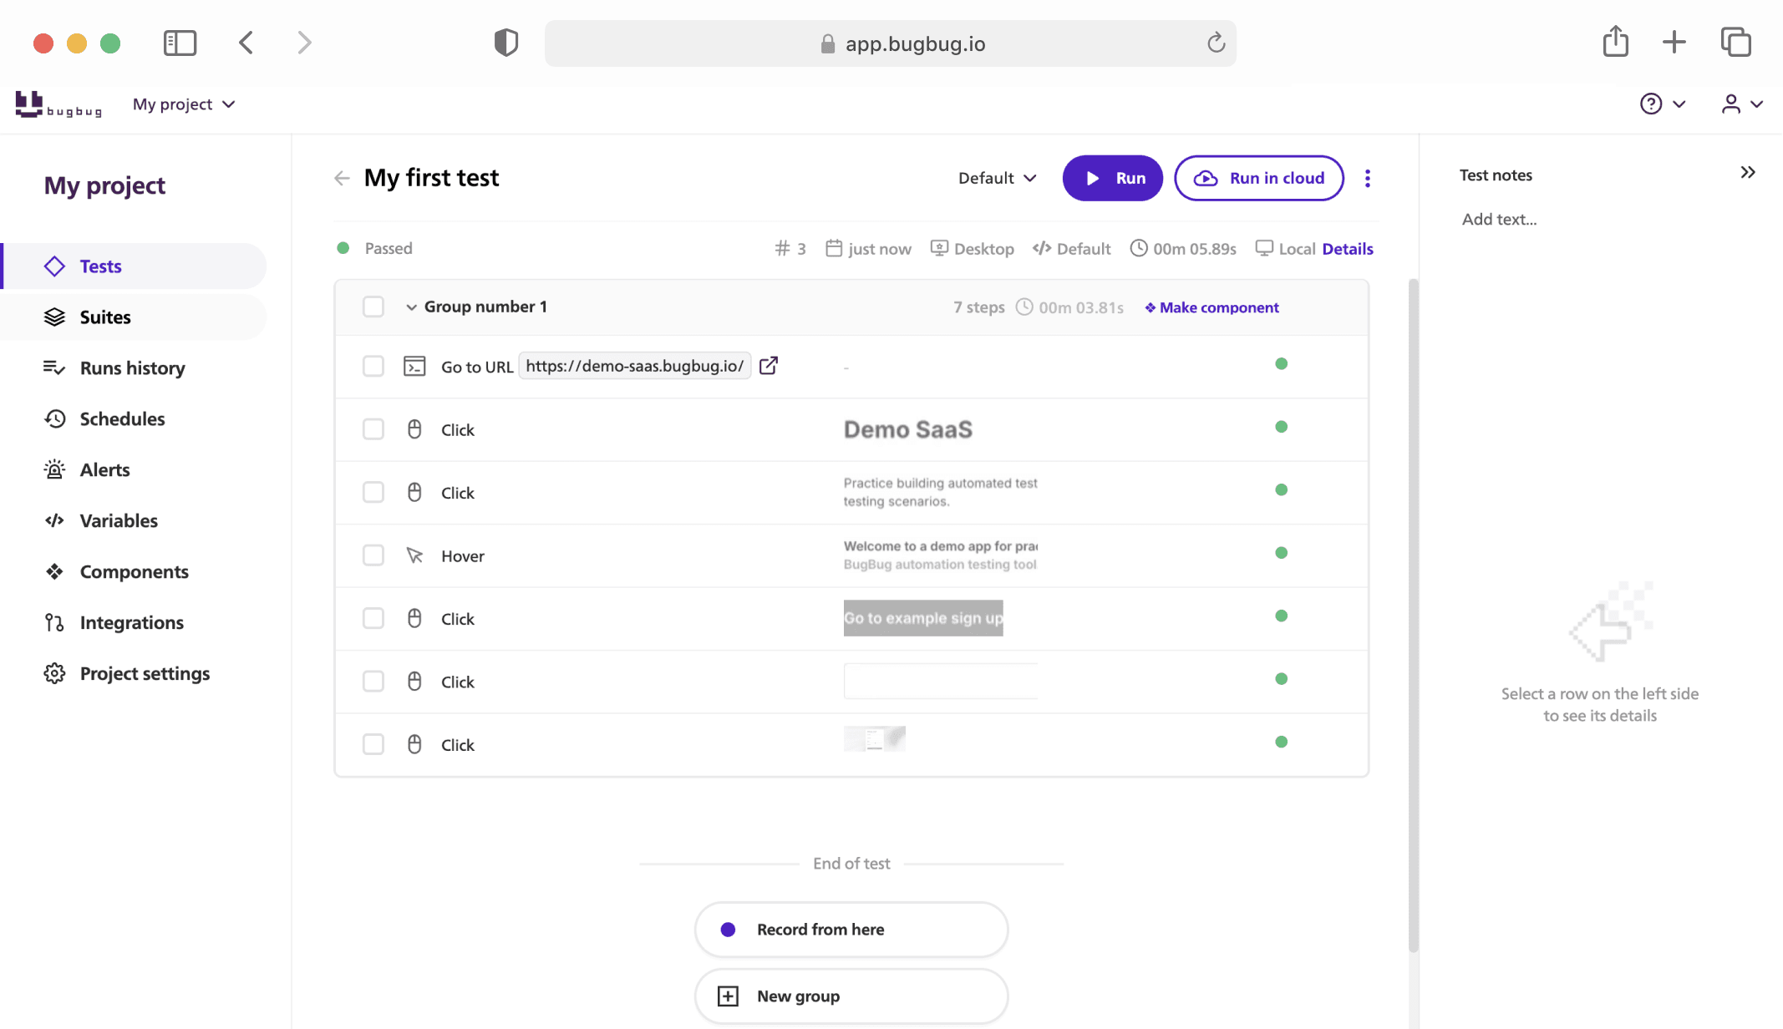The width and height of the screenshot is (1783, 1029).
Task: Open the My project switcher dropdown
Action: click(x=184, y=104)
